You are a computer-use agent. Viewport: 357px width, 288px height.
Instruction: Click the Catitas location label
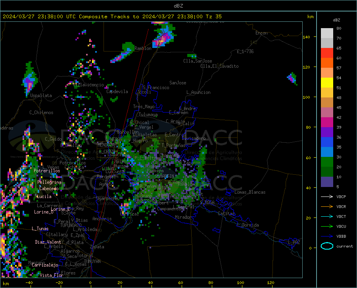[x=226, y=214]
